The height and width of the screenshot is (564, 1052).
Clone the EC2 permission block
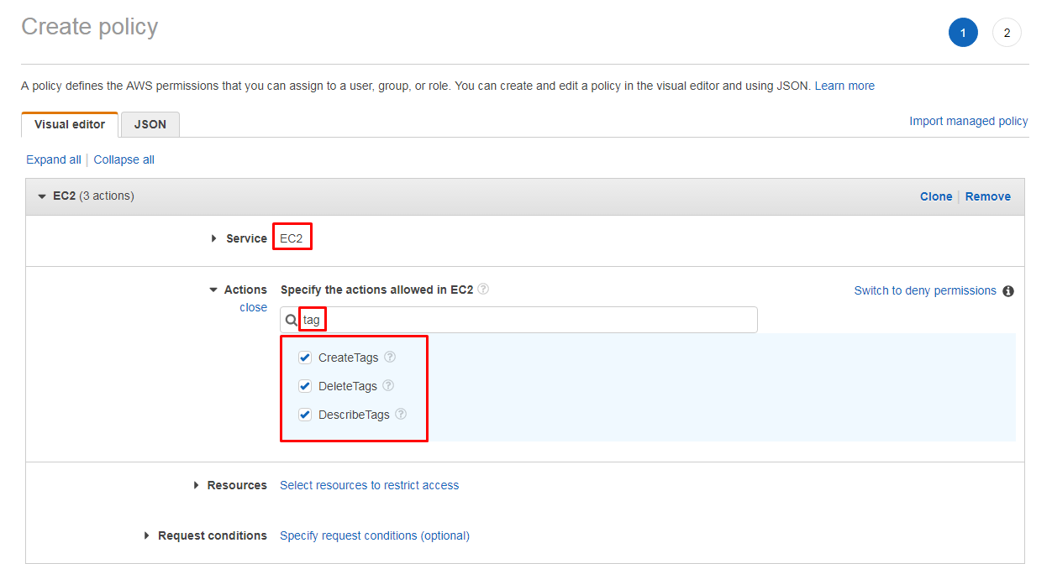tap(936, 196)
